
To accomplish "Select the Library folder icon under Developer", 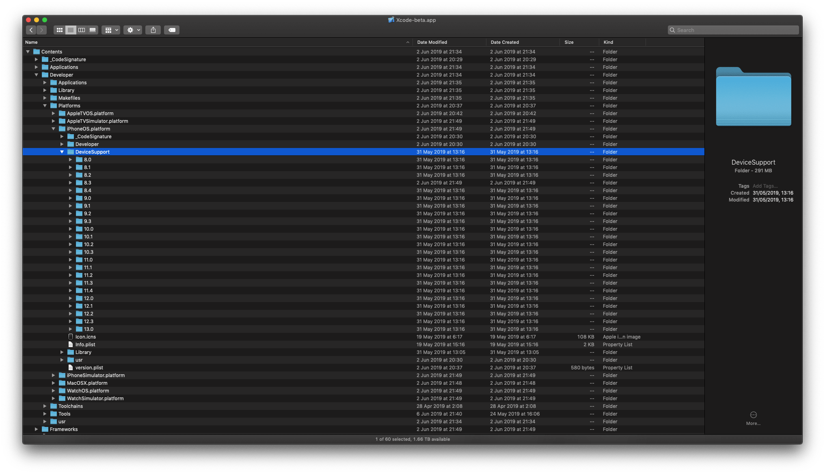I will tap(54, 90).
